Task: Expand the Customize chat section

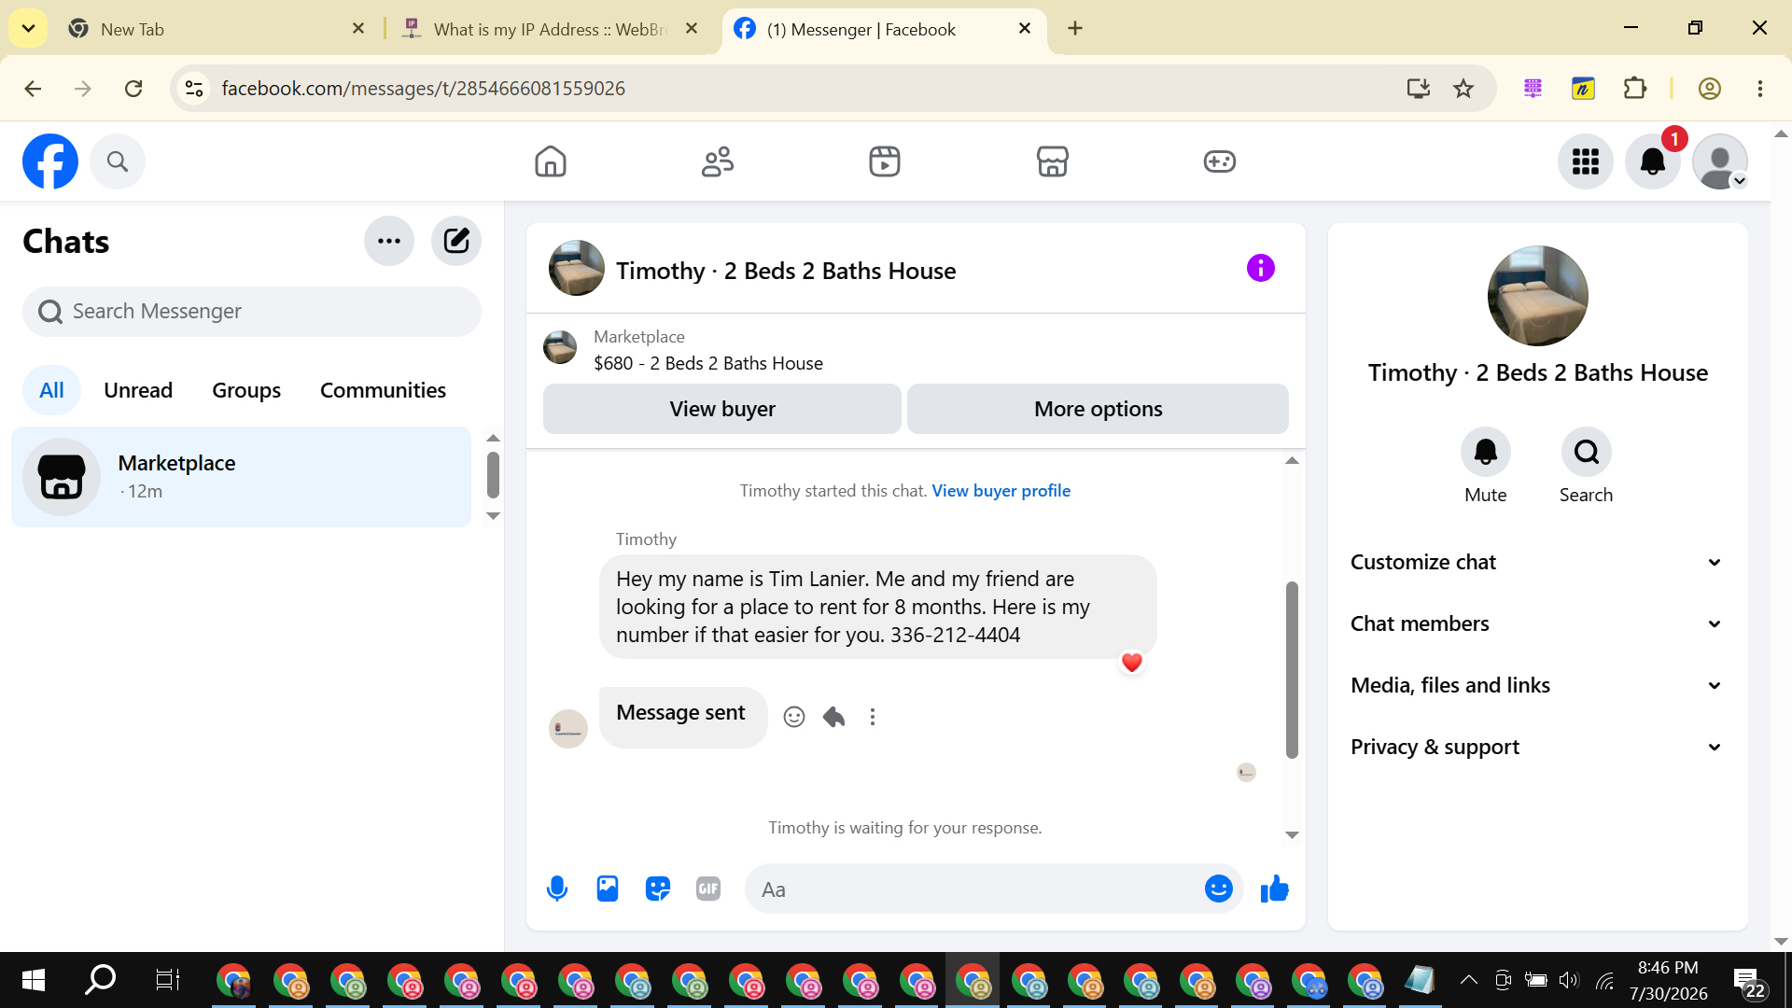Action: pos(1537,562)
